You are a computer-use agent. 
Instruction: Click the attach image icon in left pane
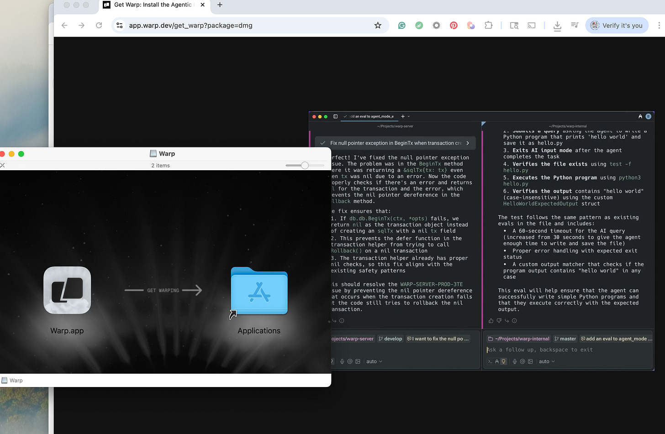(358, 361)
